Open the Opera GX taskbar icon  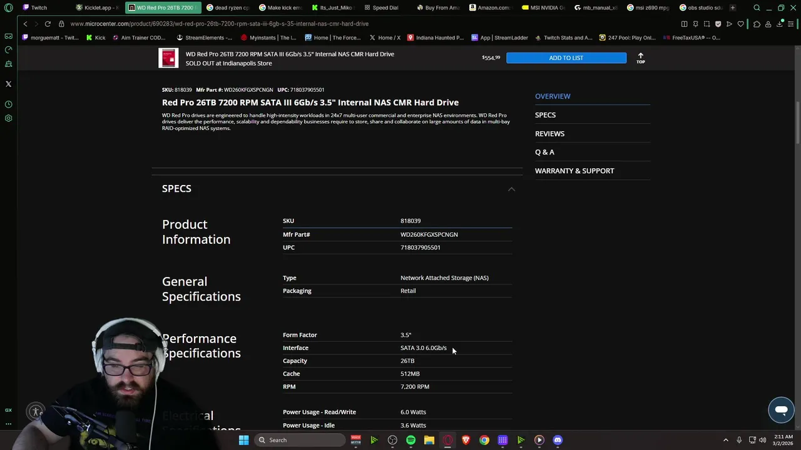447,440
